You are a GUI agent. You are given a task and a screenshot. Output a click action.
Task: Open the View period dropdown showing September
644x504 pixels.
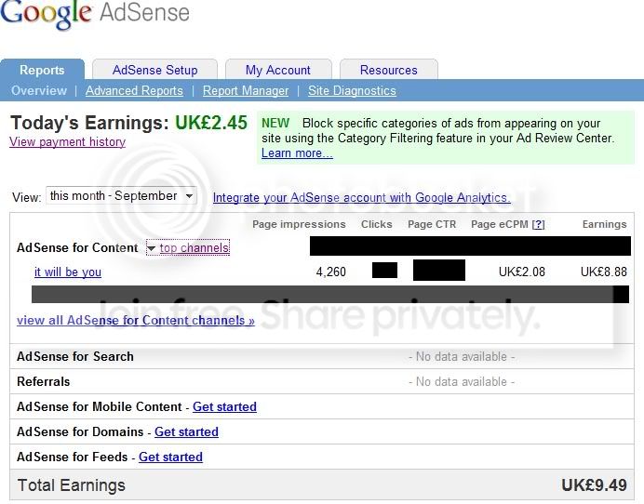click(121, 196)
